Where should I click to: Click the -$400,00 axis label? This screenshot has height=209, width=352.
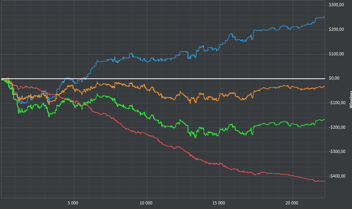tap(337, 176)
